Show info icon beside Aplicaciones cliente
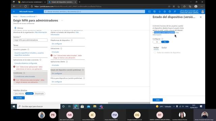216x121 pixels. coord(67,62)
